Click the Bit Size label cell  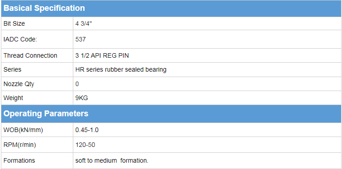pos(37,23)
